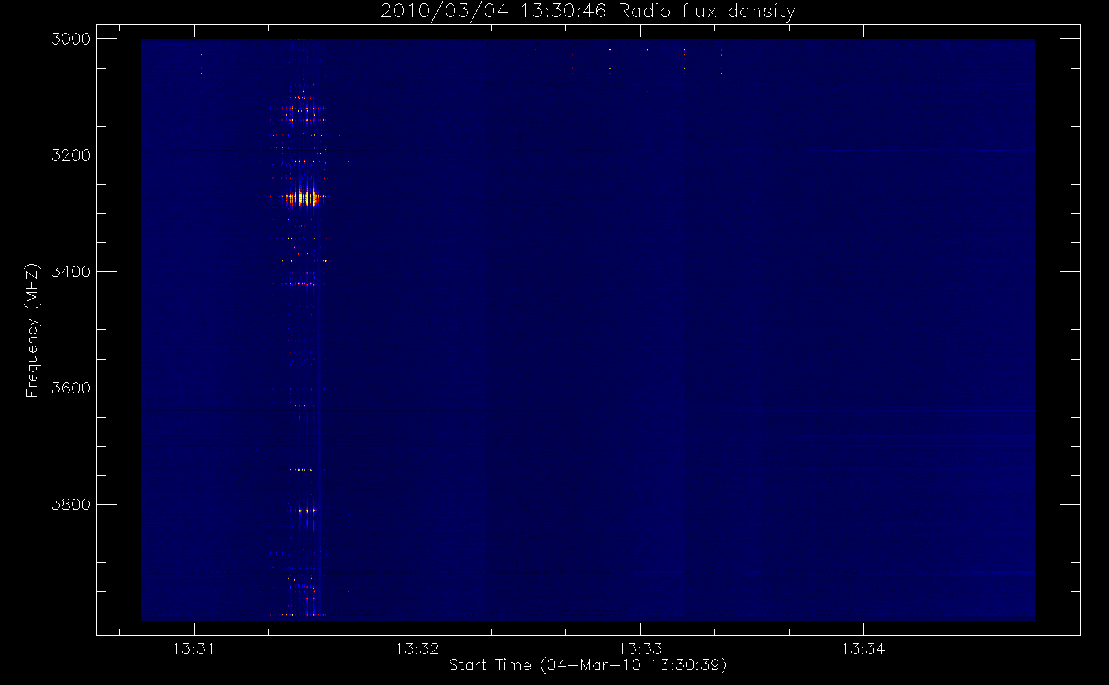Click the 13:34 time axis label

pyautogui.click(x=863, y=649)
